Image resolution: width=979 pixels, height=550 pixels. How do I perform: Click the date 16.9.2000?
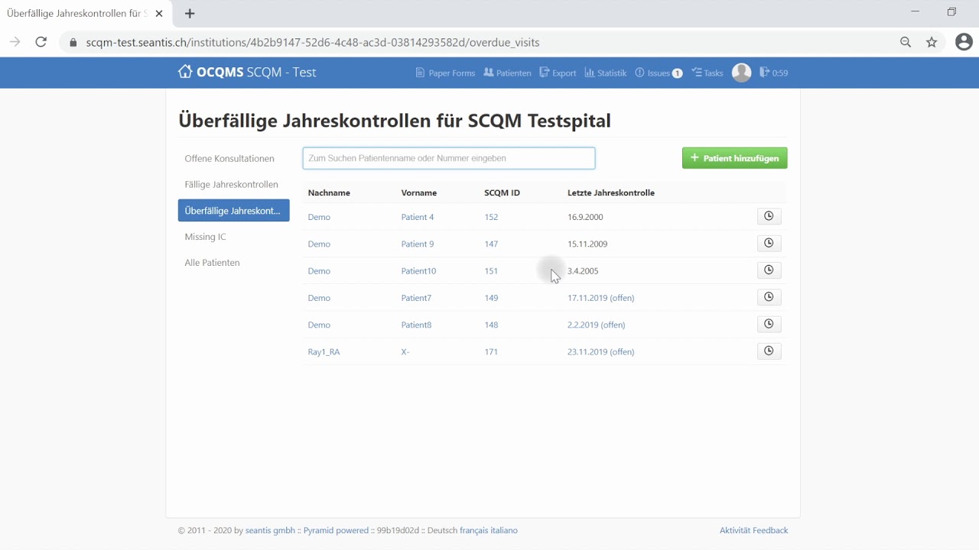tap(585, 217)
